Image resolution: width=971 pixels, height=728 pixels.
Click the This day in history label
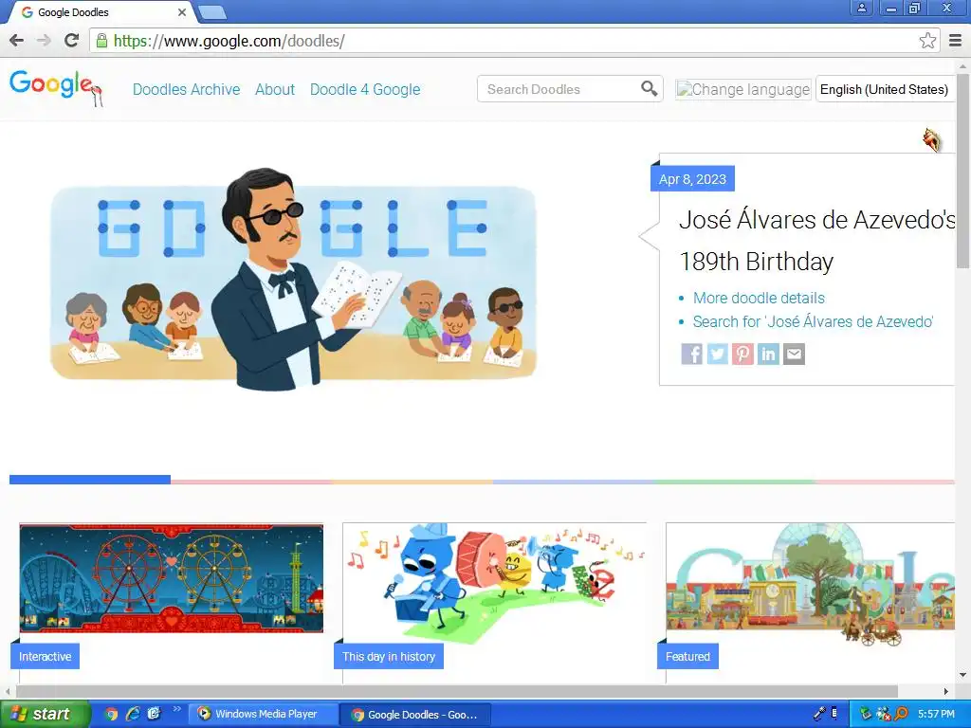coord(389,657)
